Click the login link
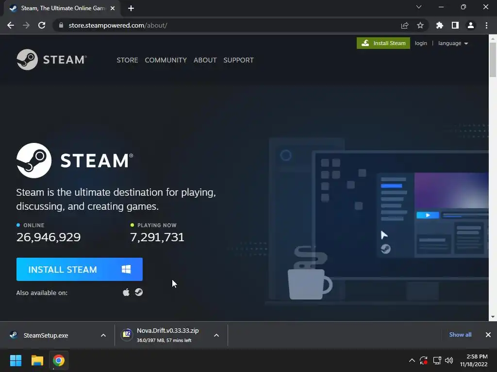497x372 pixels. coord(421,43)
